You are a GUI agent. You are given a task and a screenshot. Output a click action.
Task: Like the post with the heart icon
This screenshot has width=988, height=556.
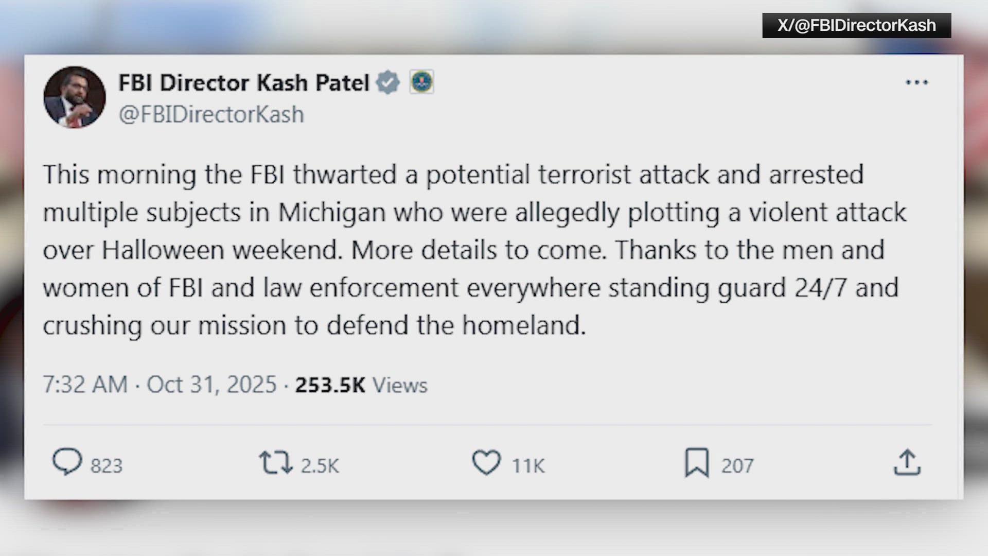click(x=486, y=462)
